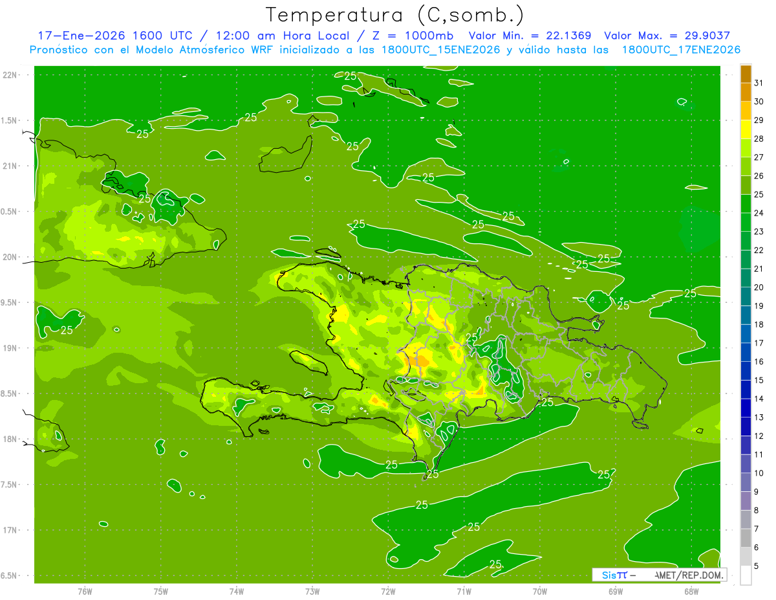
Task: Click the colorbar label 10
Action: (759, 473)
